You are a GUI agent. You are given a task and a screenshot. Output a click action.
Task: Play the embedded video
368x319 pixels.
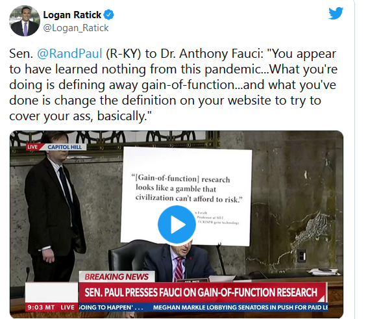pos(177,224)
